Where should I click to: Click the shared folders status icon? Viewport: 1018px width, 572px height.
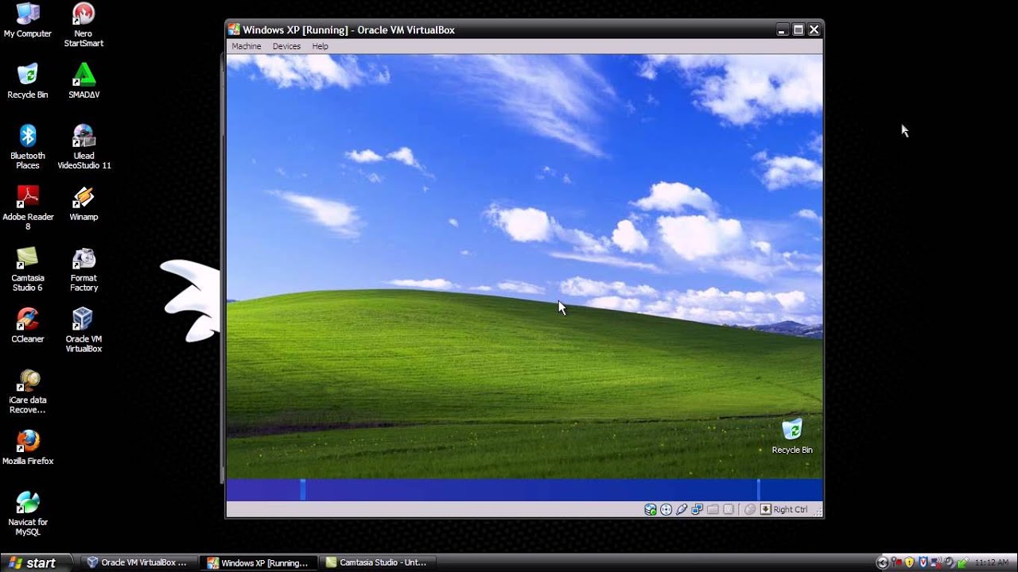[713, 509]
